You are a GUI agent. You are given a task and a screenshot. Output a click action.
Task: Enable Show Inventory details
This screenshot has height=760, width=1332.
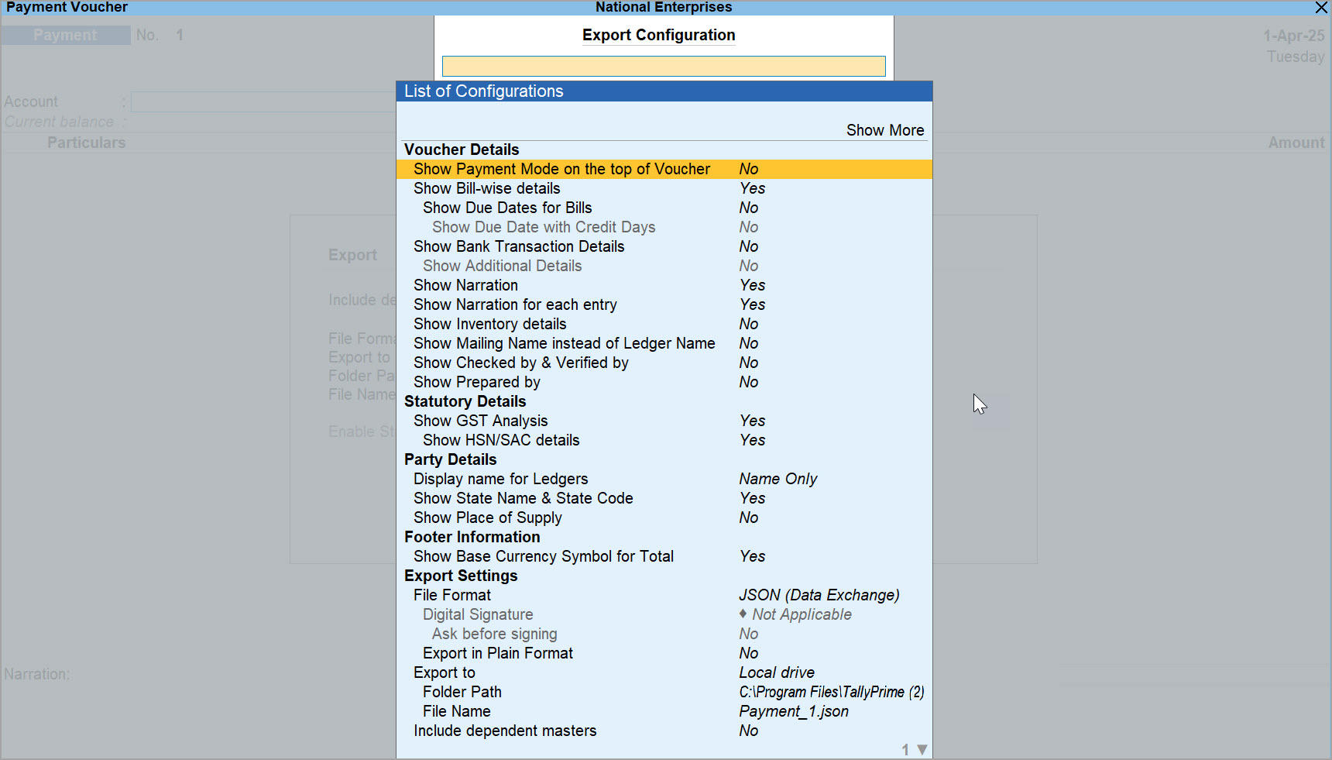click(x=489, y=324)
